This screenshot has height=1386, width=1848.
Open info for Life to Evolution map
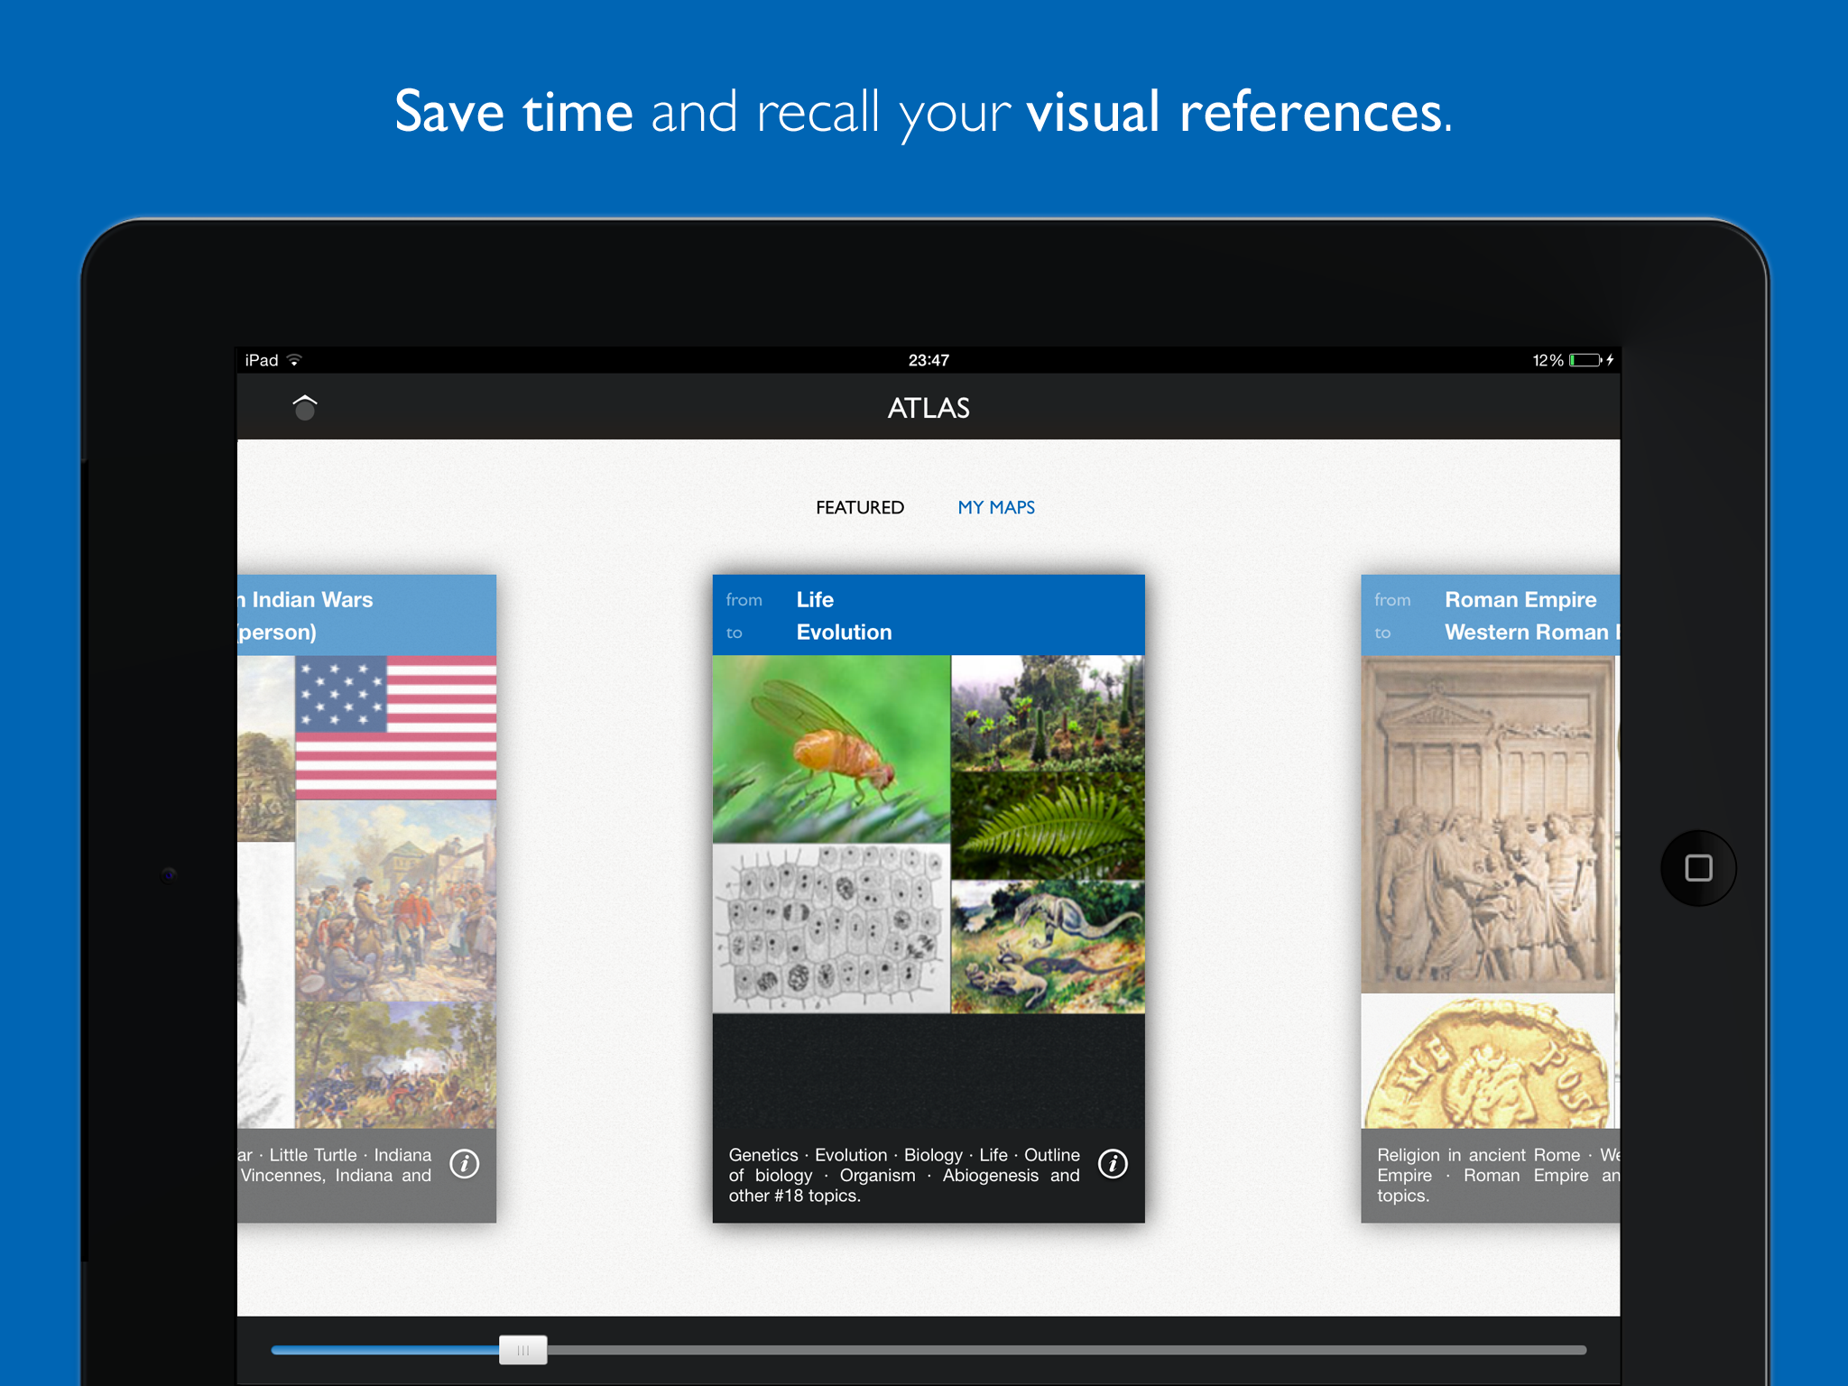click(1113, 1164)
